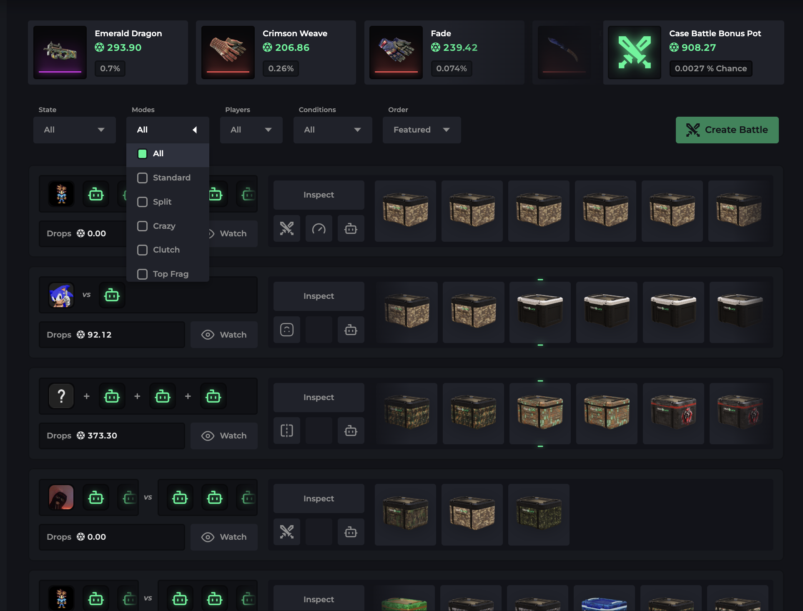Viewport: 803px width, 611px height.
Task: Click the last bot in the Drops 373.30 battle
Action: pos(213,396)
